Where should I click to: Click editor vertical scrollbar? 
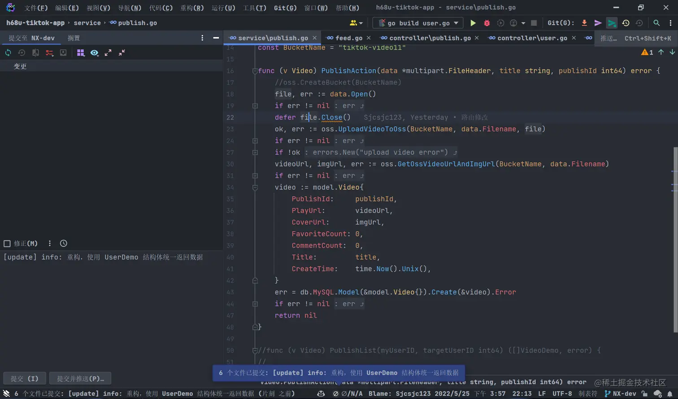pyautogui.click(x=675, y=240)
